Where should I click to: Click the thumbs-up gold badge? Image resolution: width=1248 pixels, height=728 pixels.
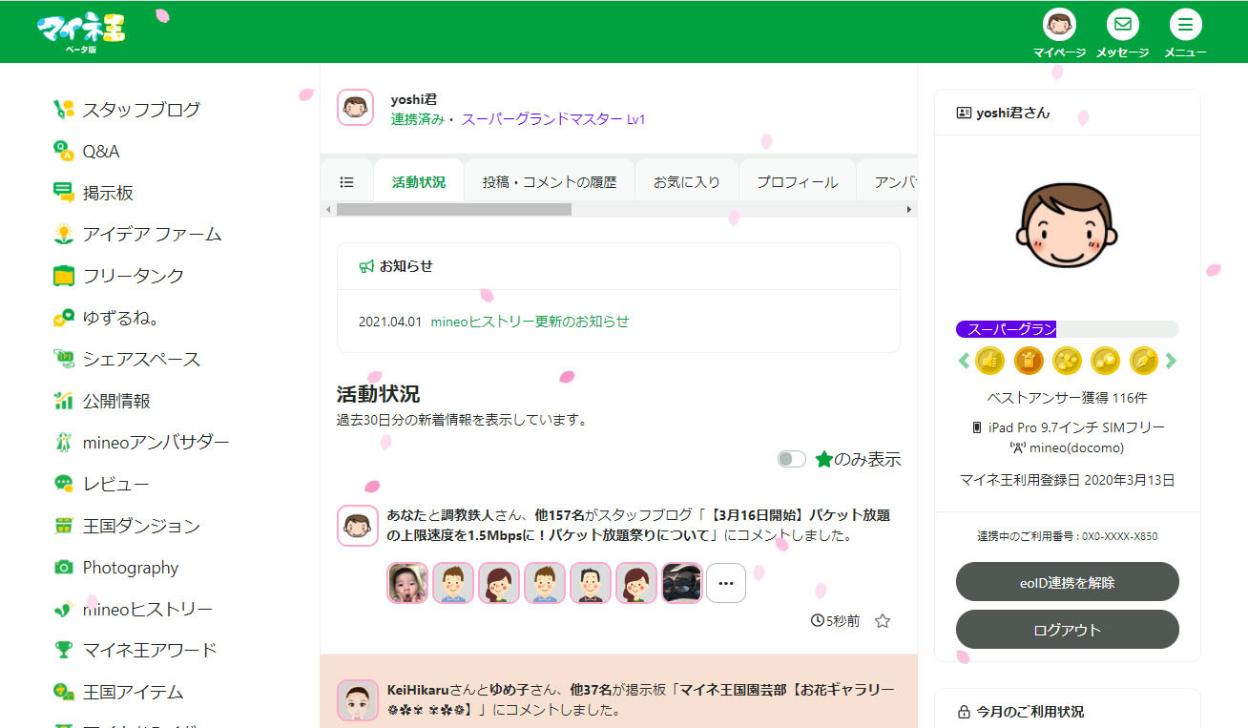tap(989, 361)
